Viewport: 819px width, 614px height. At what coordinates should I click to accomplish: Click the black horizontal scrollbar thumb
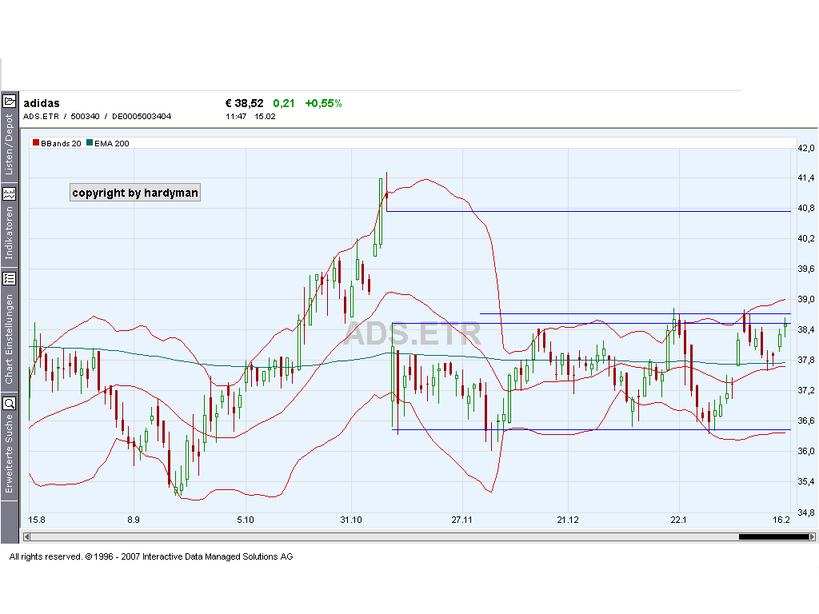tap(773, 536)
